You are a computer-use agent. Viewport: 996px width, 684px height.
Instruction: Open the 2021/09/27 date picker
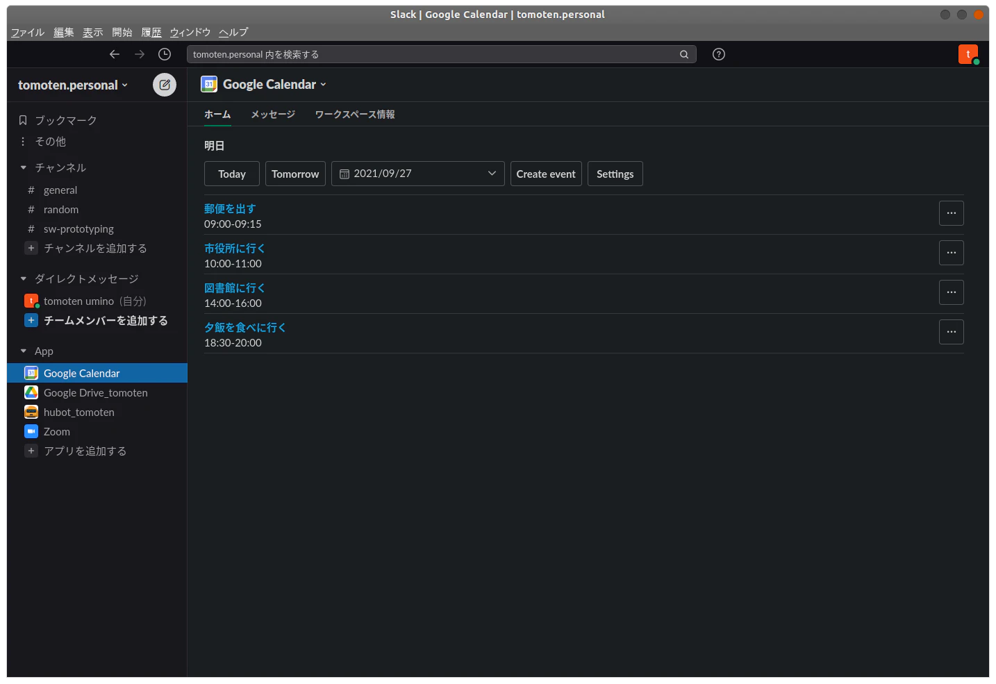click(418, 174)
